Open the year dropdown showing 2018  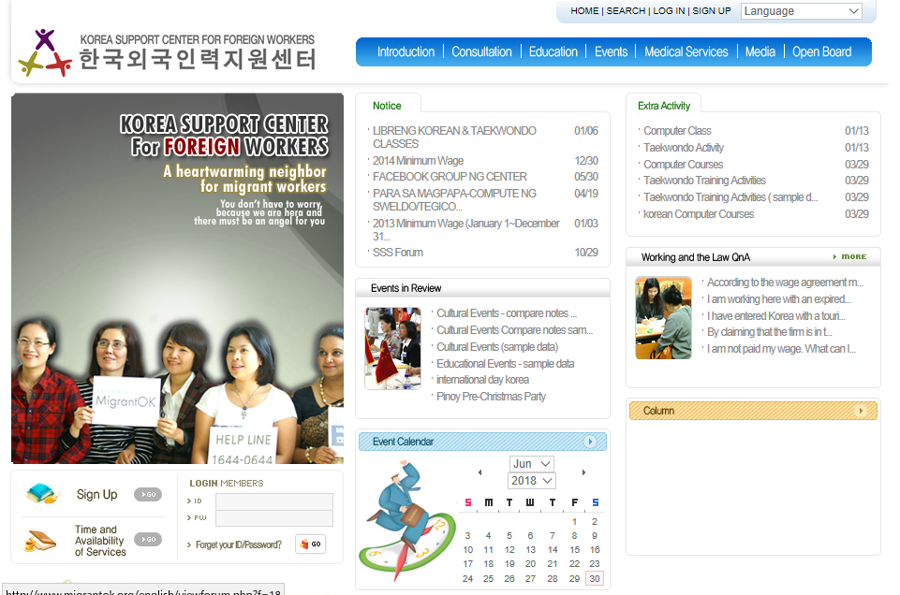click(x=531, y=481)
